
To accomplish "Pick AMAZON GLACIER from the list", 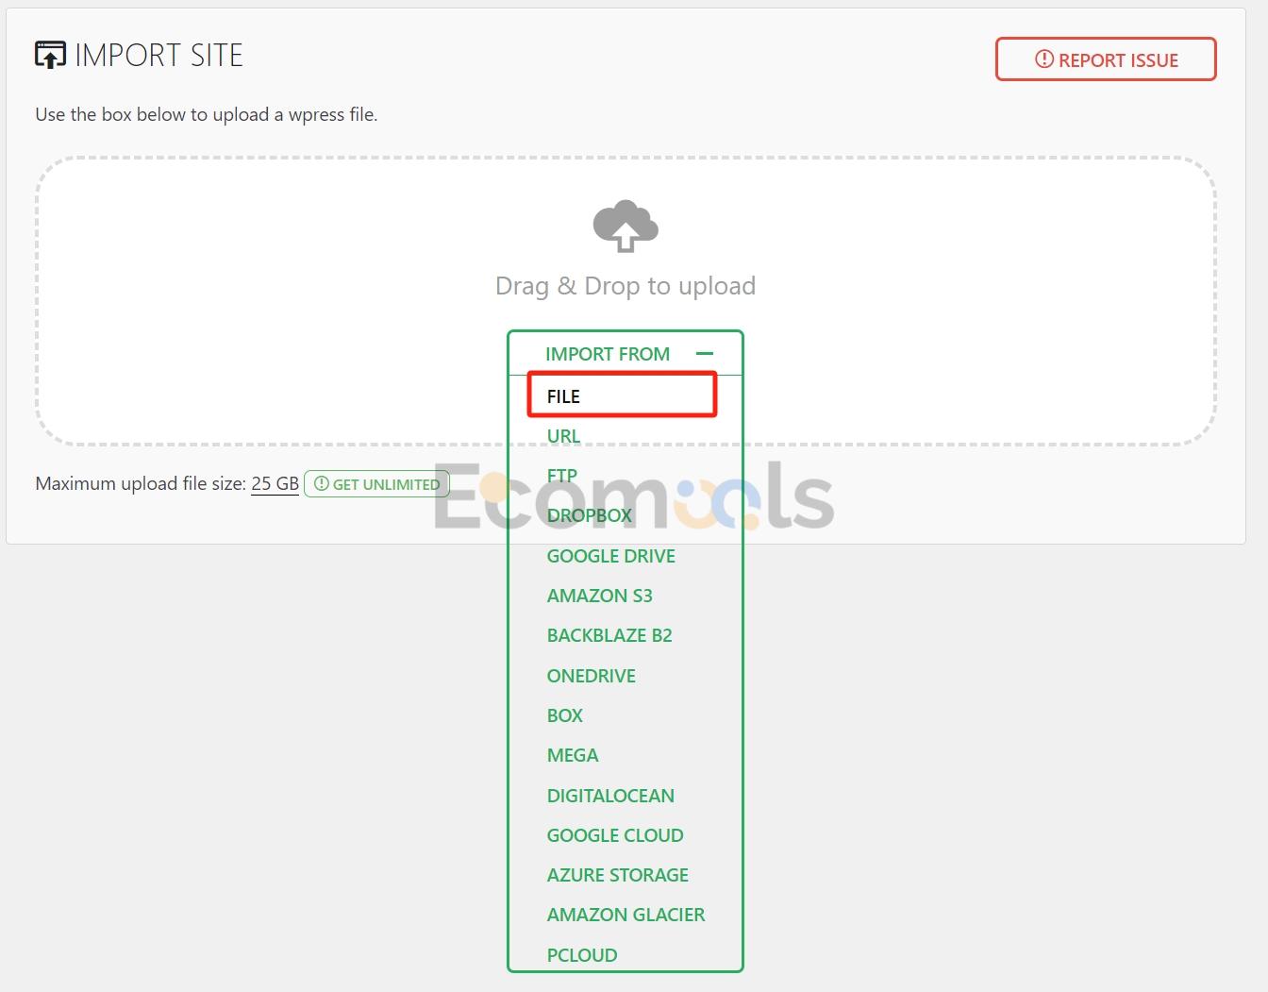I will [626, 915].
